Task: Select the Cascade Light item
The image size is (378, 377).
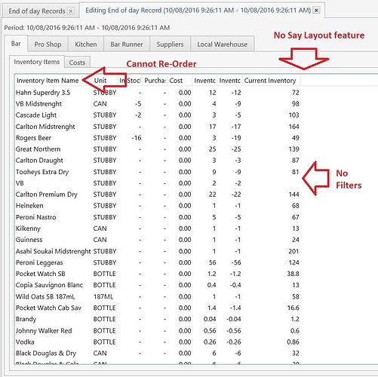Action: pos(158,115)
